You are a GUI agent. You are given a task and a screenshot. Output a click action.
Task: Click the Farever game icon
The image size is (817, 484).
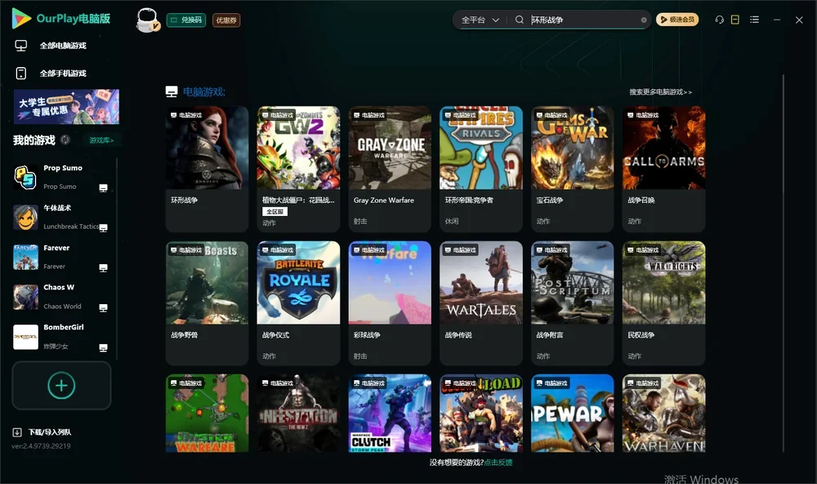click(25, 257)
